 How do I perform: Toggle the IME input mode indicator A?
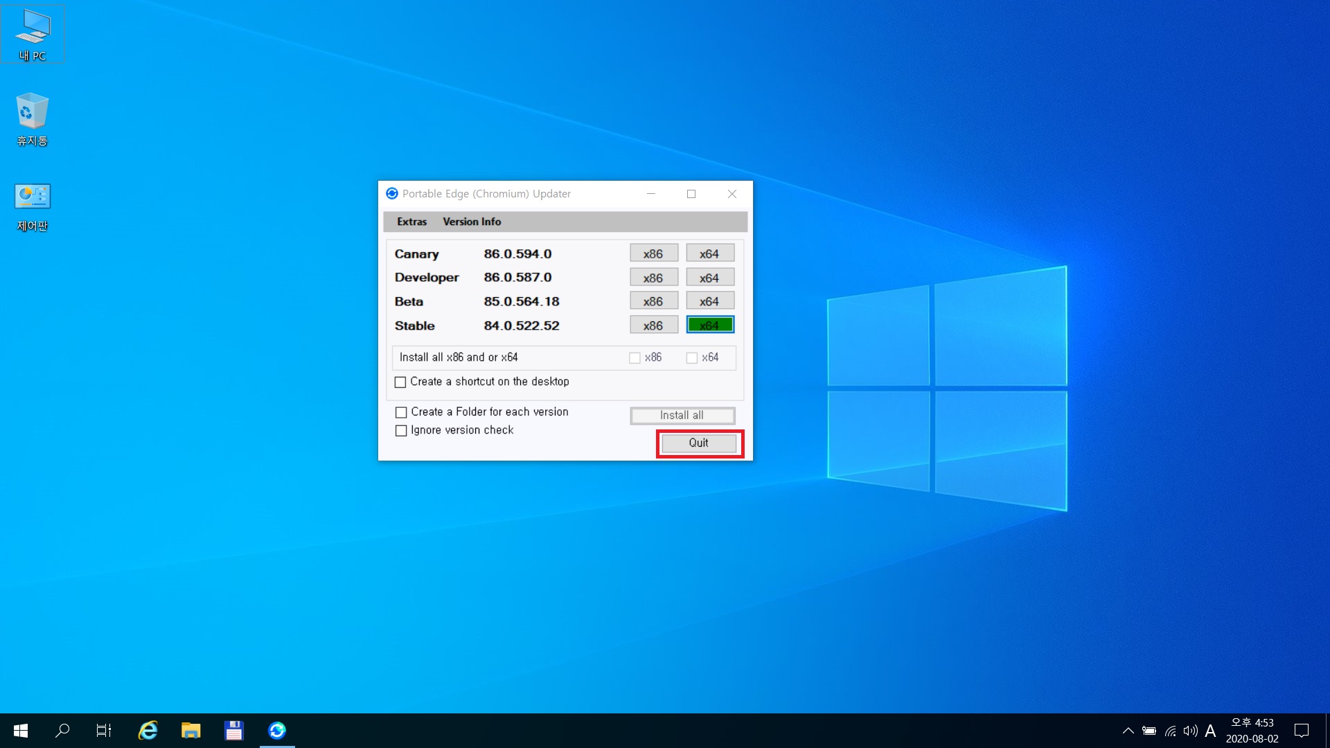[x=1210, y=731]
